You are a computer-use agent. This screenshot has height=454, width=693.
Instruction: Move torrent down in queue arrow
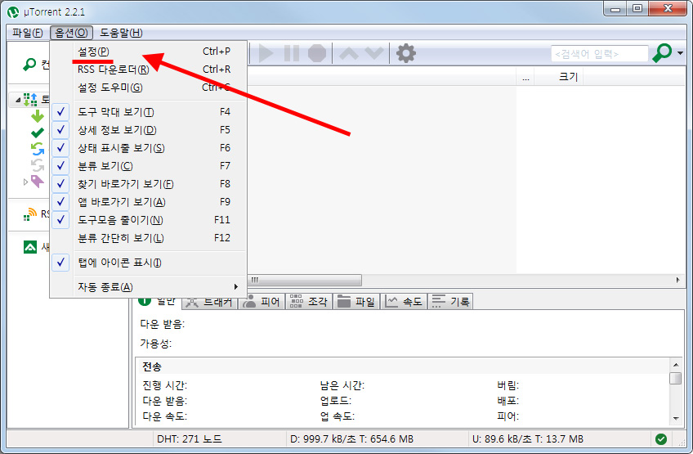[374, 53]
